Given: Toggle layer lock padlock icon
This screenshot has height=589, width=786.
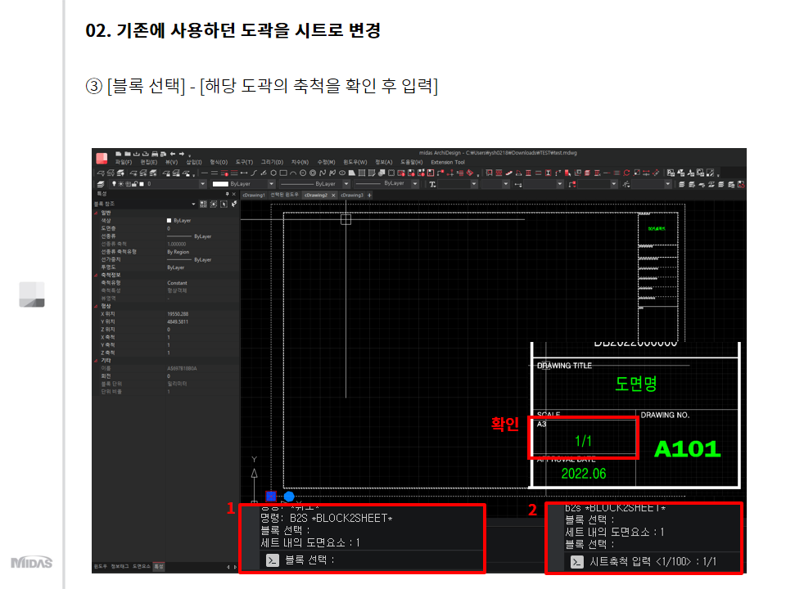Looking at the screenshot, I should pyautogui.click(x=135, y=184).
